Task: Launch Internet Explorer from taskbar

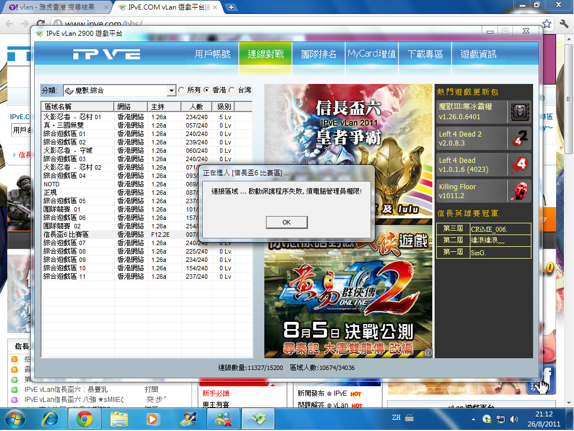Action: pyautogui.click(x=50, y=419)
